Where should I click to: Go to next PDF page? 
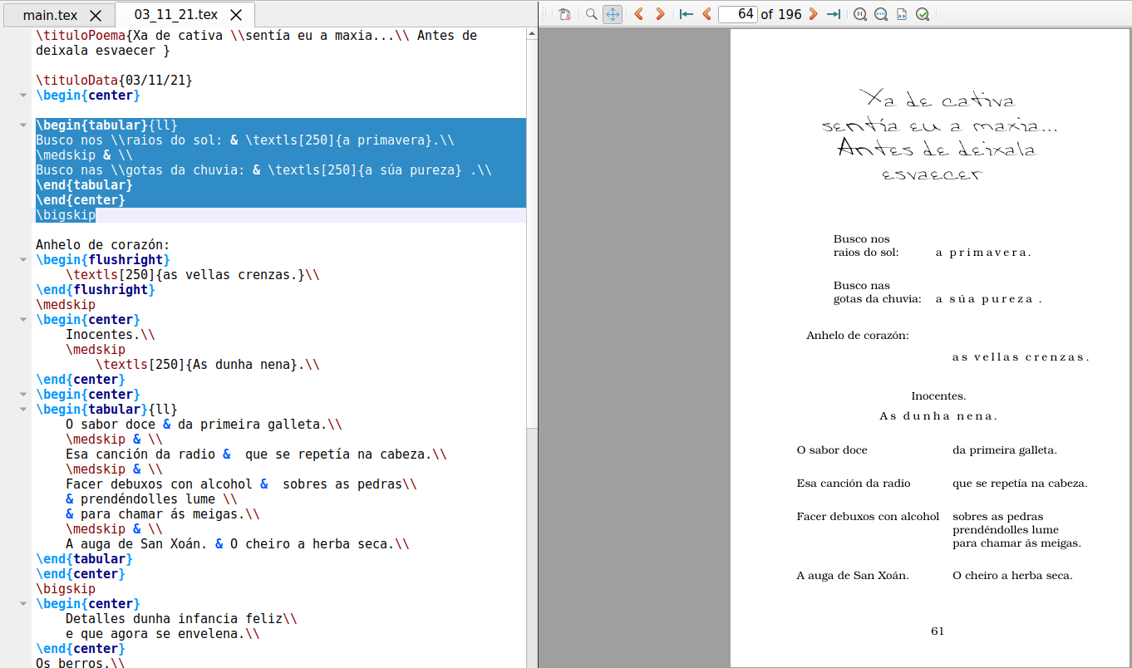[813, 14]
